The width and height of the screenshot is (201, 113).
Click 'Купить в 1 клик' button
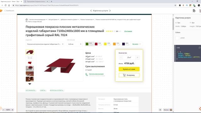(x=129, y=69)
